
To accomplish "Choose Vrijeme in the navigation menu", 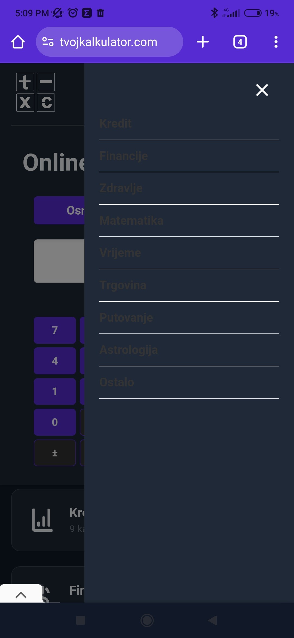I will 120,253.
